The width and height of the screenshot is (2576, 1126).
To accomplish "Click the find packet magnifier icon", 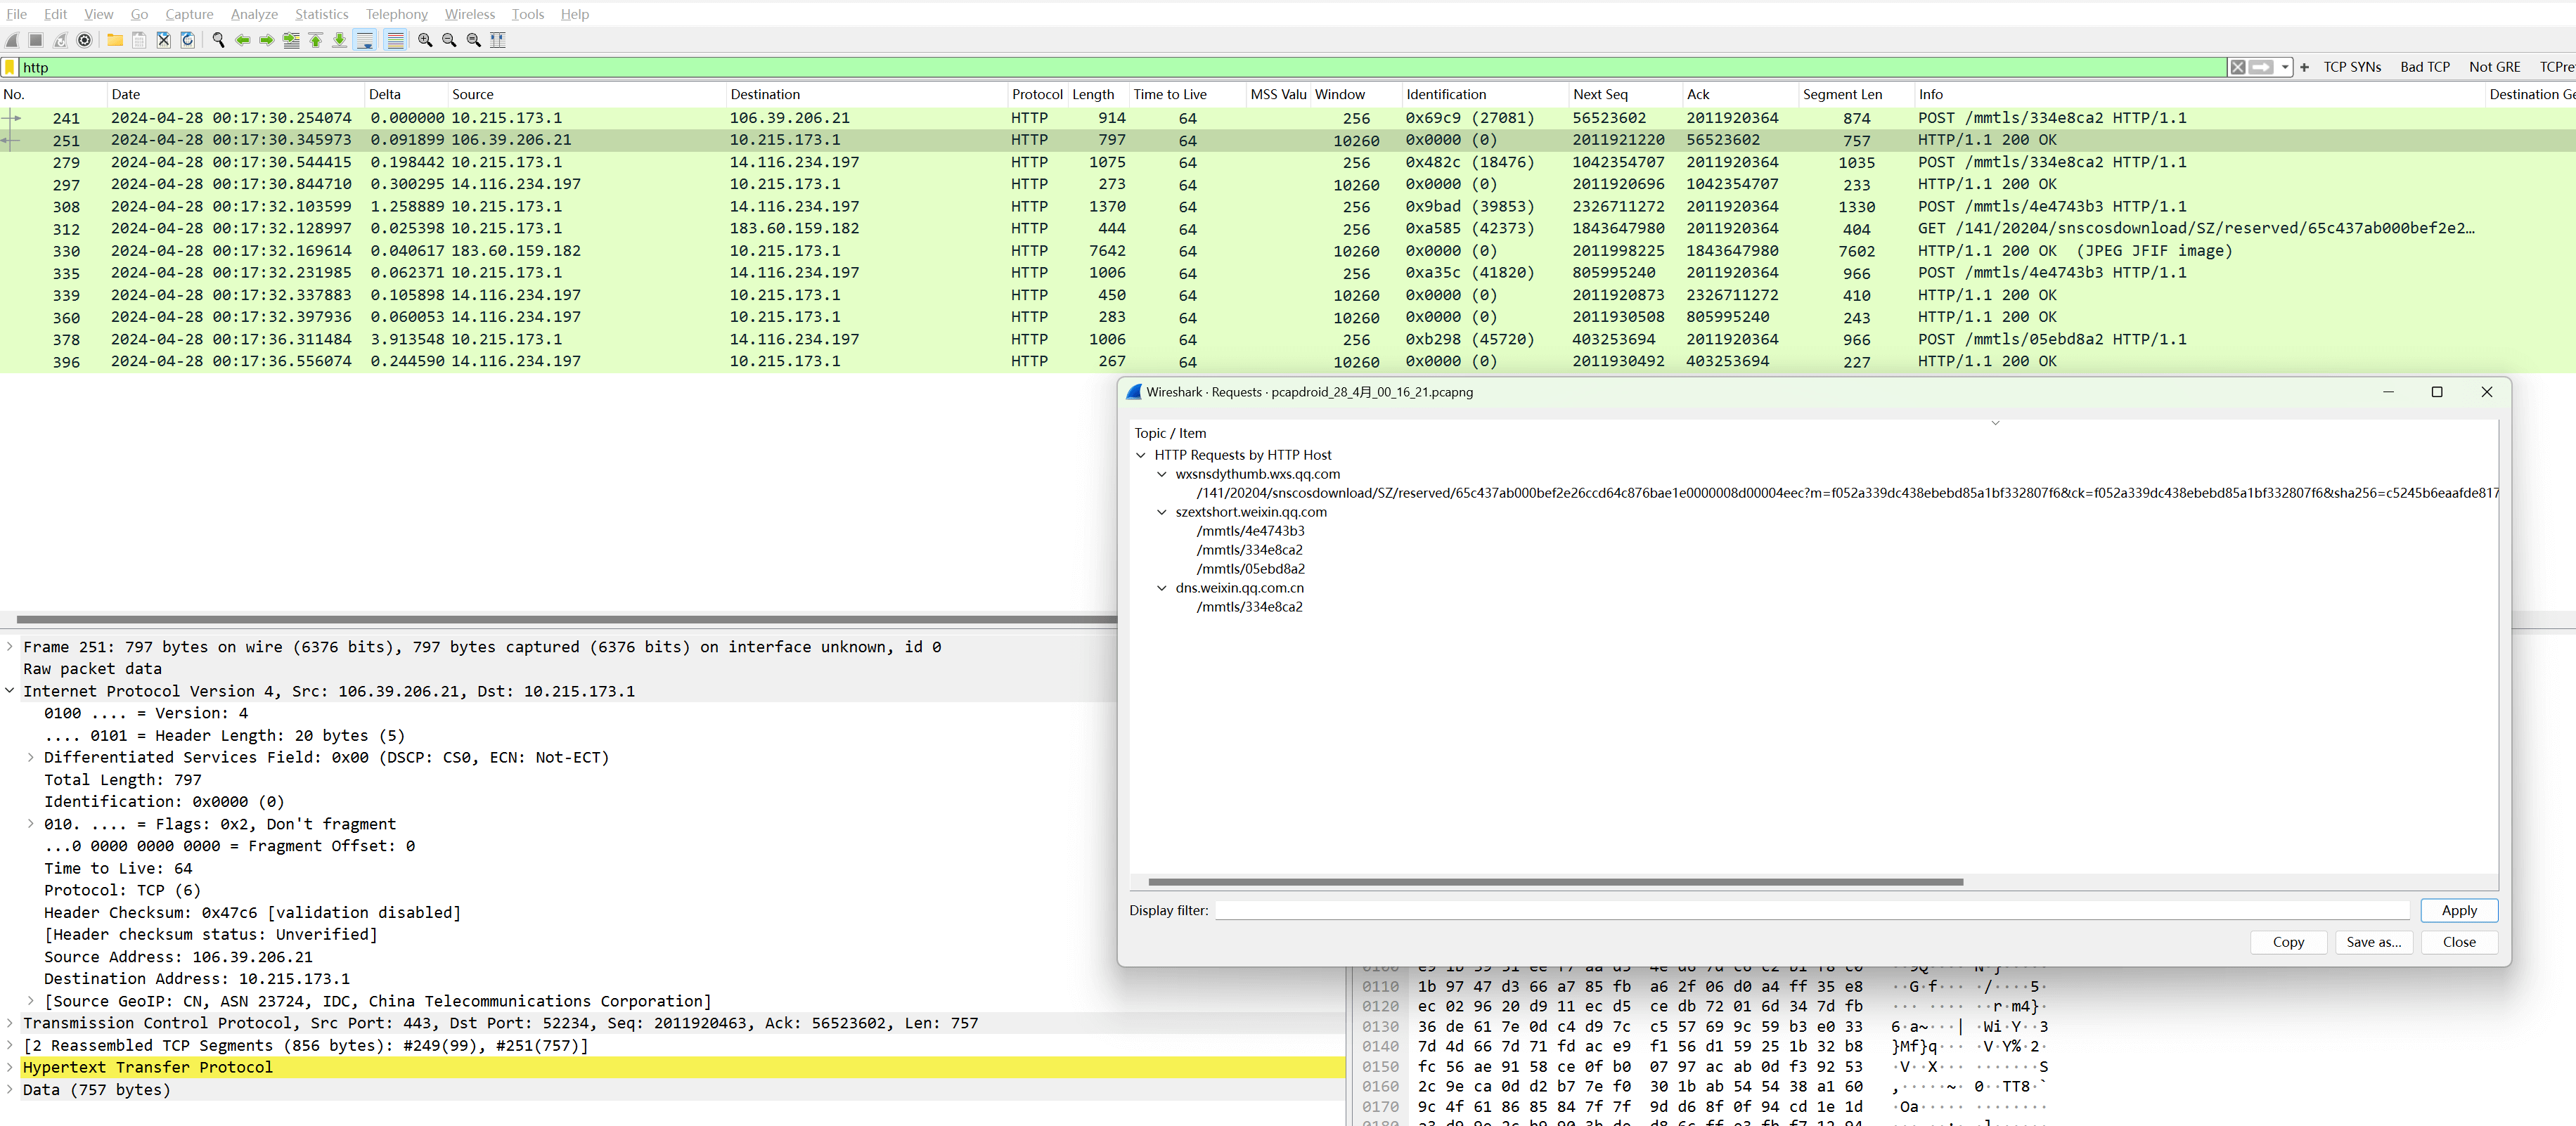I will point(218,40).
